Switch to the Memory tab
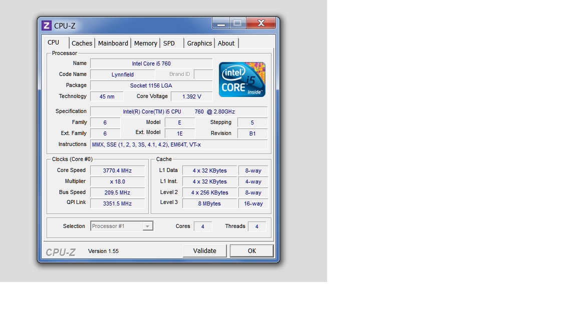The width and height of the screenshot is (577, 324). coord(145,43)
